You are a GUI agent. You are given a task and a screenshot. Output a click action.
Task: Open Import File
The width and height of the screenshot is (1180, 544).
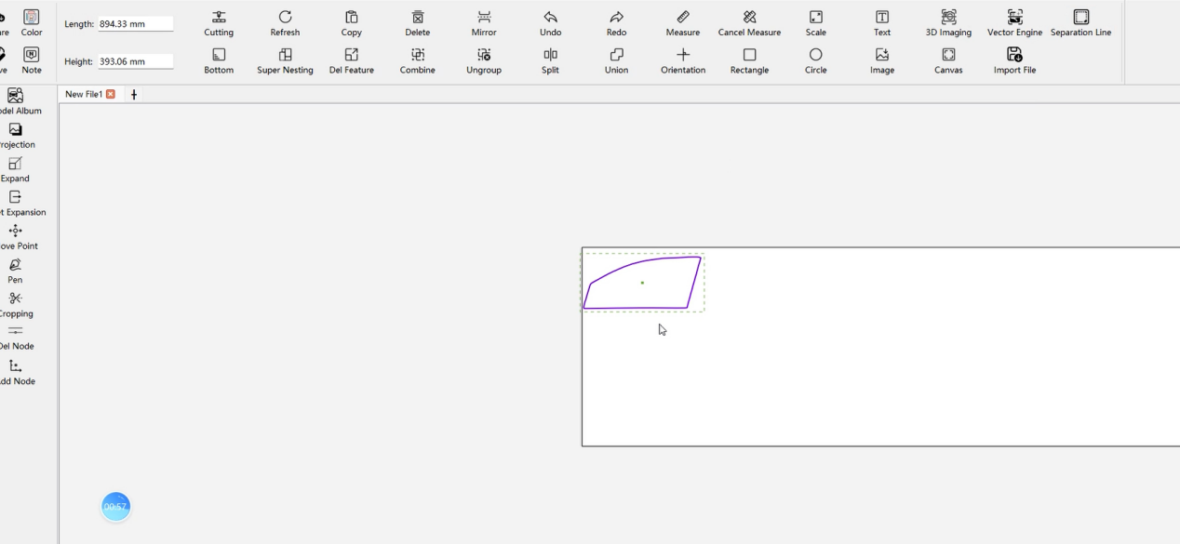(1013, 59)
